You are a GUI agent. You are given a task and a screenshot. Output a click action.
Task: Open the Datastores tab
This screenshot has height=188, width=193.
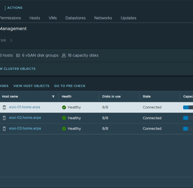point(76,18)
